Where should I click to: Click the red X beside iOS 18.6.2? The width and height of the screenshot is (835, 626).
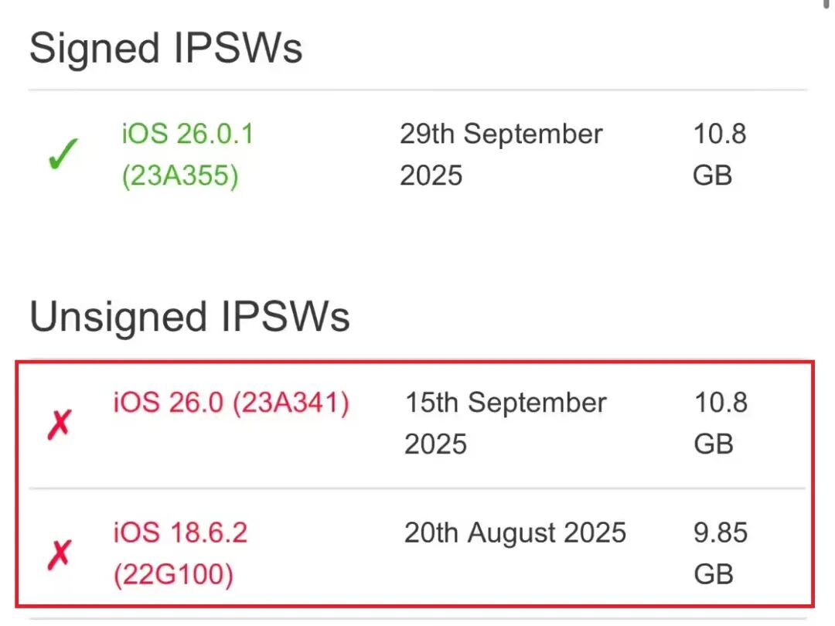coord(60,554)
